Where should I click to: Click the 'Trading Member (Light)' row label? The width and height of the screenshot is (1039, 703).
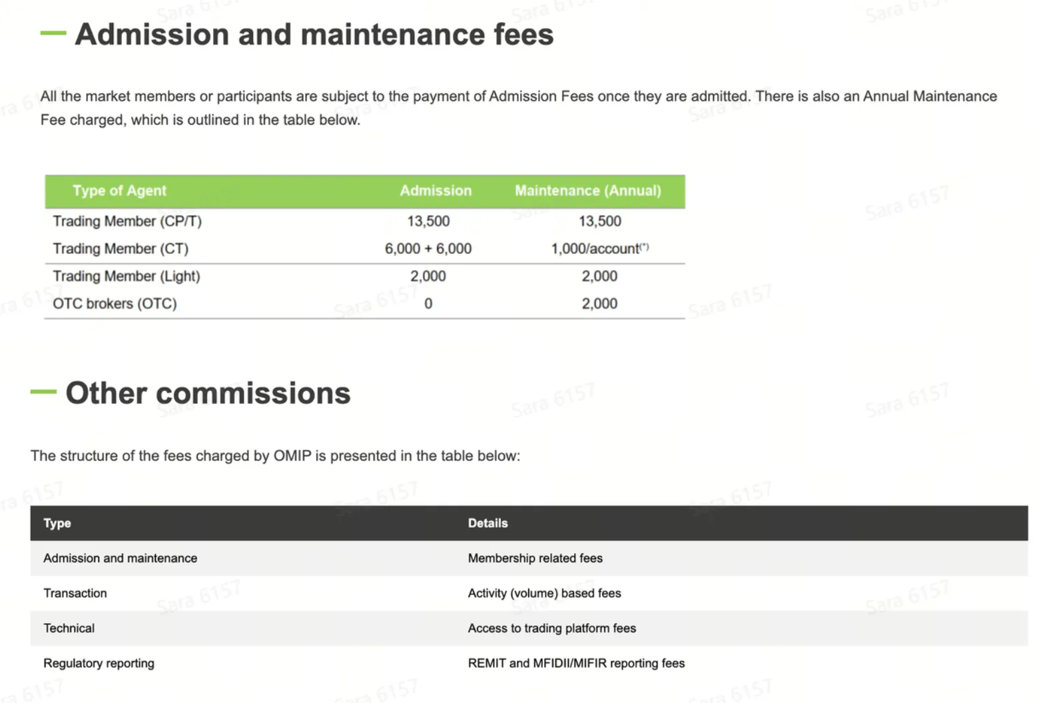(127, 276)
